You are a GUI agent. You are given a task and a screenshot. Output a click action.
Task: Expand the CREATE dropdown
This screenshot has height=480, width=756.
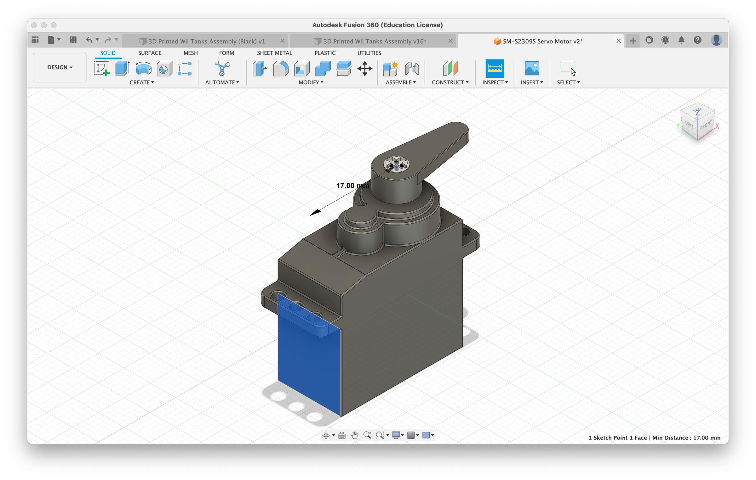(141, 82)
